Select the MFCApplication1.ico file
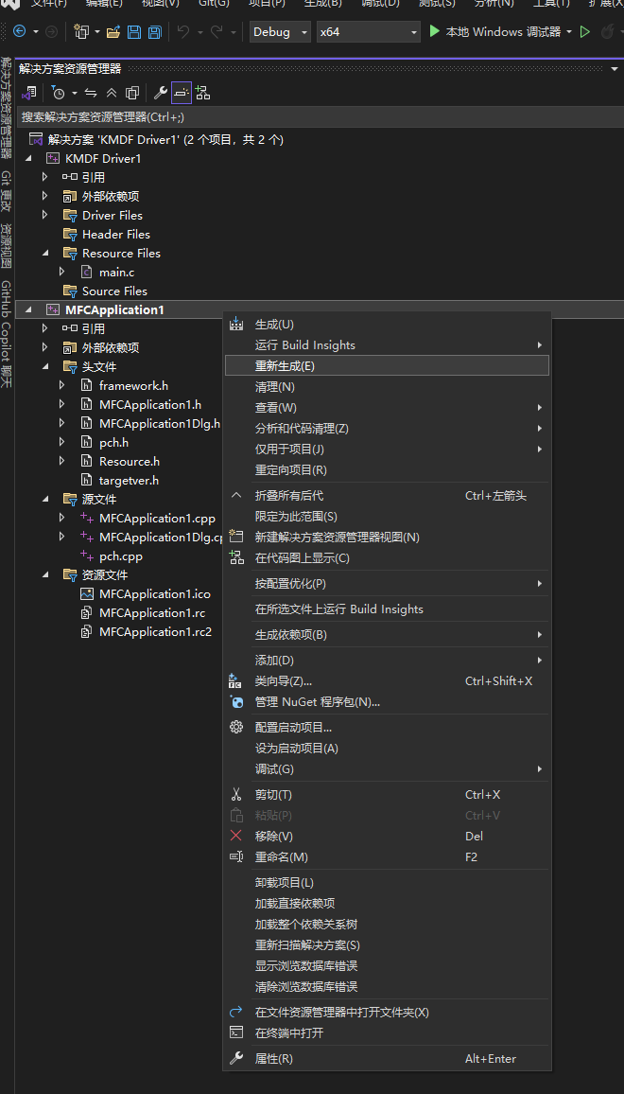Viewport: 624px width, 1094px height. pyautogui.click(x=155, y=593)
